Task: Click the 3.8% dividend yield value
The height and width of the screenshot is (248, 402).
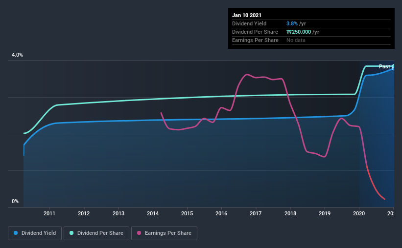Action: (x=292, y=23)
